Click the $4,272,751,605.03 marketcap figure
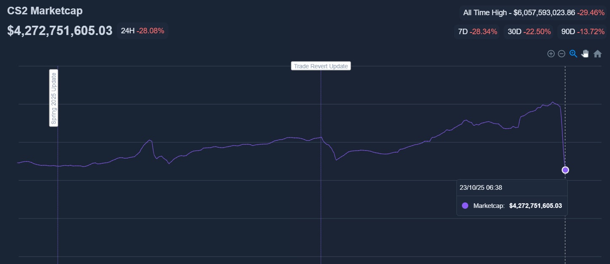610x264 pixels. [59, 30]
